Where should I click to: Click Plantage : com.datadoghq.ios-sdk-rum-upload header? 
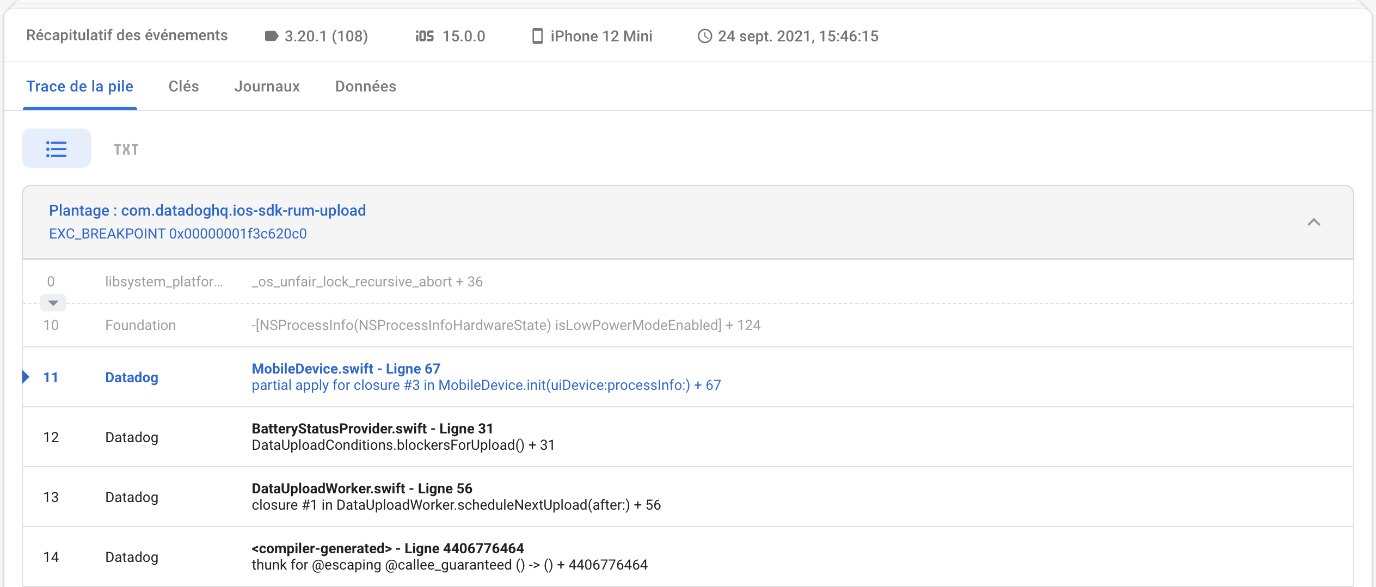(x=207, y=210)
